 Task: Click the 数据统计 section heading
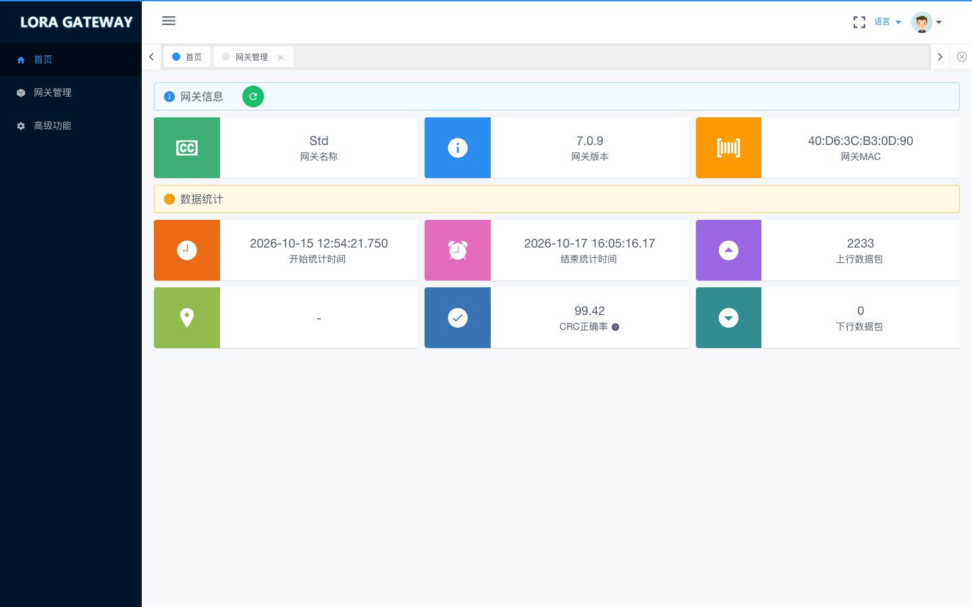click(x=202, y=199)
